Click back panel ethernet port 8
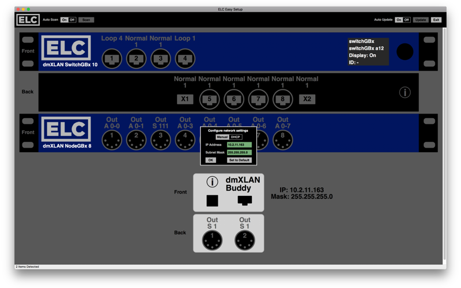The width and height of the screenshot is (461, 288). click(282, 99)
